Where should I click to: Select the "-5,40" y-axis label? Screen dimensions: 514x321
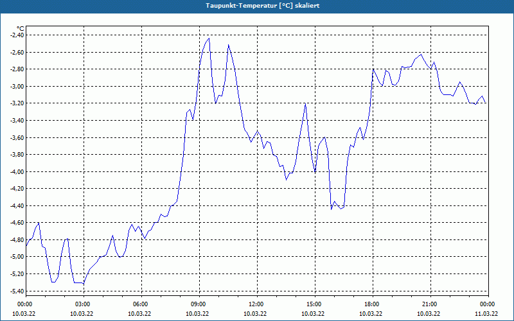(16, 291)
